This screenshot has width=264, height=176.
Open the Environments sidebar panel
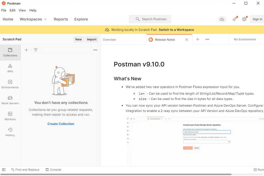pos(10,84)
